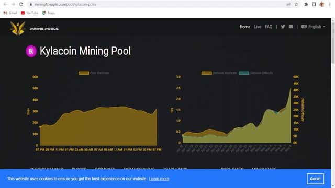Image resolution: width=335 pixels, height=188 pixels.
Task: Reload the page with the refresh icon
Action: (x=21, y=4)
